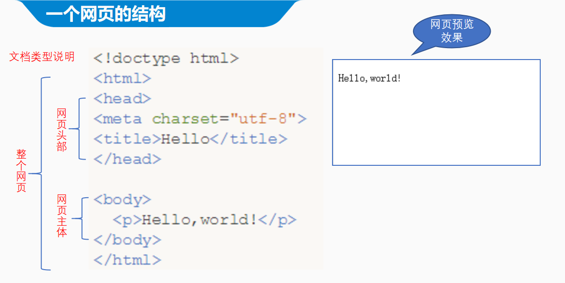This screenshot has width=565, height=283.
Task: Select the meta charset="utf-8" line
Action: (x=200, y=119)
